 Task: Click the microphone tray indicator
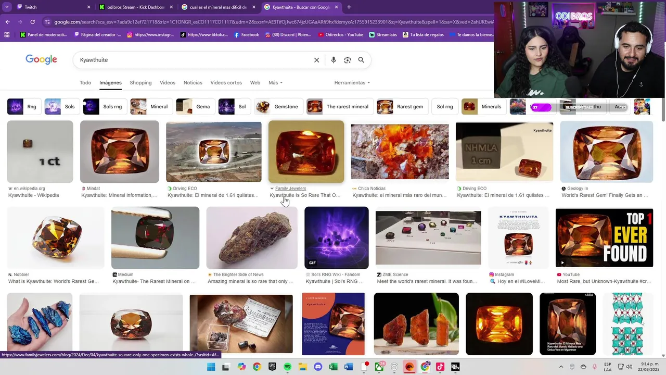click(595, 367)
